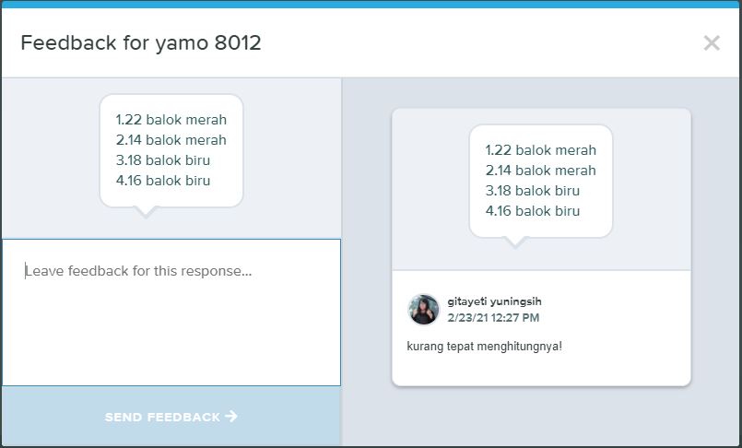Click the Leave feedback text field
The width and height of the screenshot is (742, 448).
point(171,312)
